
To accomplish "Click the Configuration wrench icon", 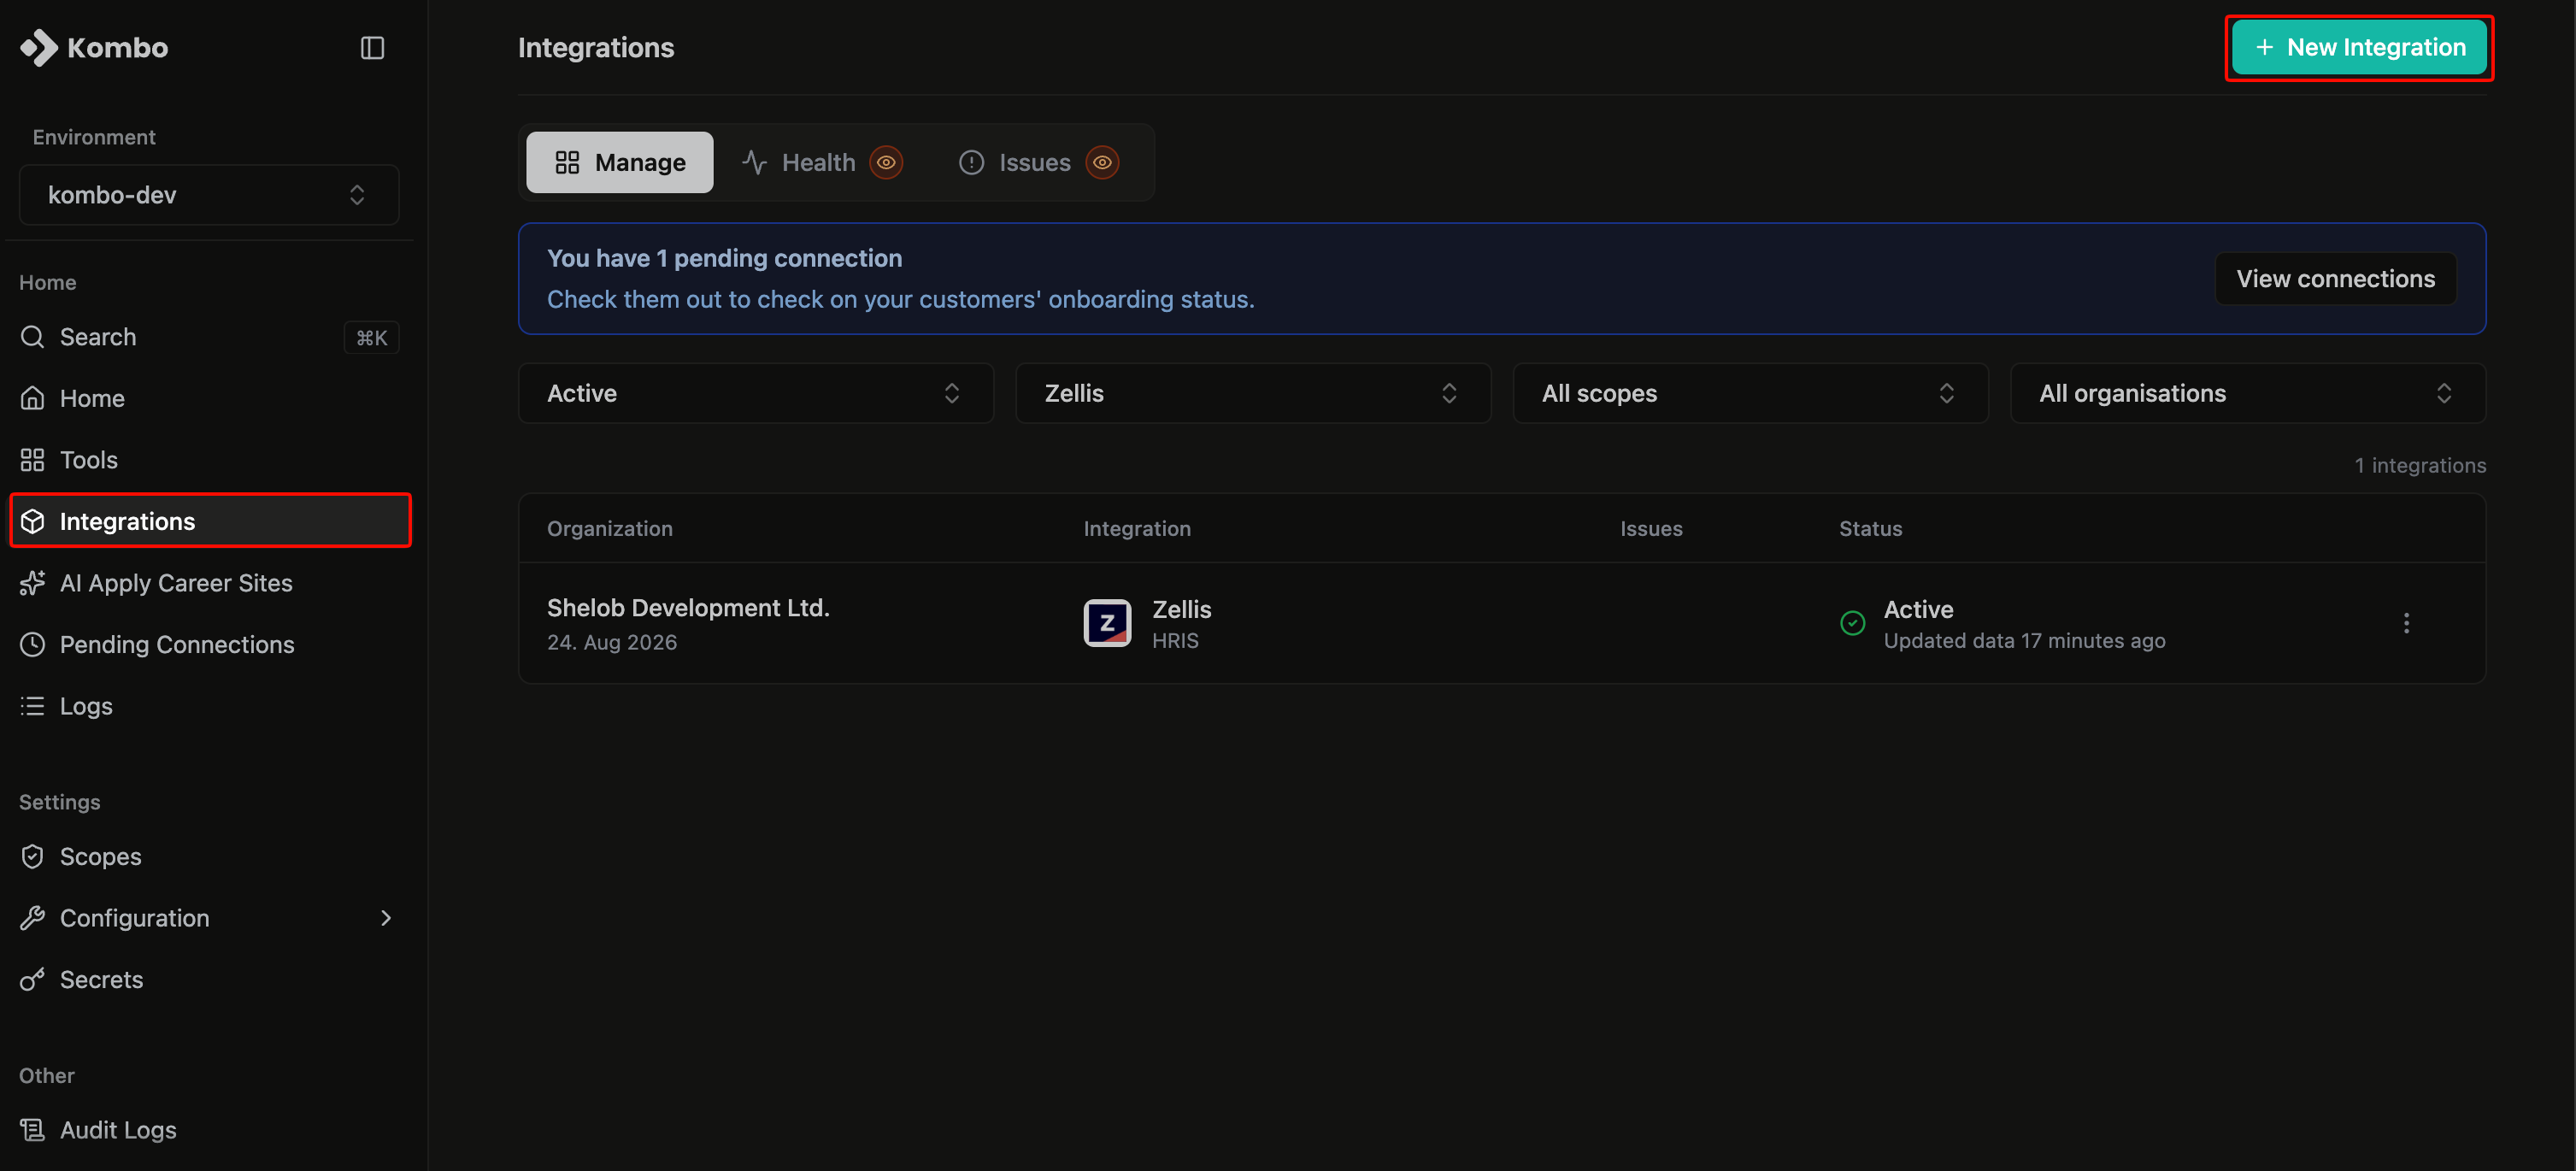I will 32,918.
